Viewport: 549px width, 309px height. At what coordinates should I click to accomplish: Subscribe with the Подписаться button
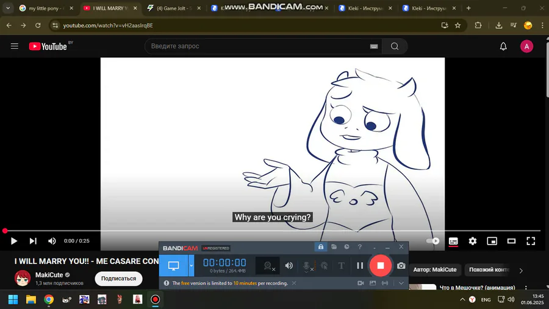coord(118,279)
